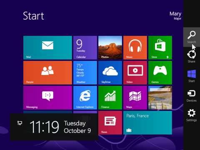Image resolution: width=200 pixels, height=150 pixels.
Task: Open the Photos tile
Action: (110, 47)
